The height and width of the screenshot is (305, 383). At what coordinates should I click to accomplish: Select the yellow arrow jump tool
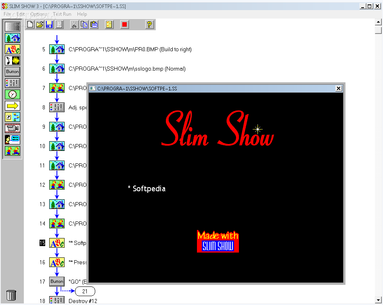(x=13, y=106)
